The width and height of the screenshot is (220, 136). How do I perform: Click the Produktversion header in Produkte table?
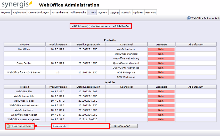[58, 44]
